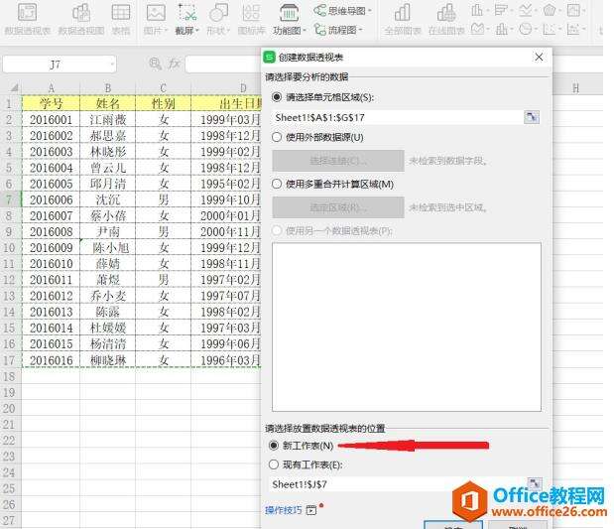
Task: Select 请选择单元格区域 radio option
Action: pyautogui.click(x=277, y=97)
